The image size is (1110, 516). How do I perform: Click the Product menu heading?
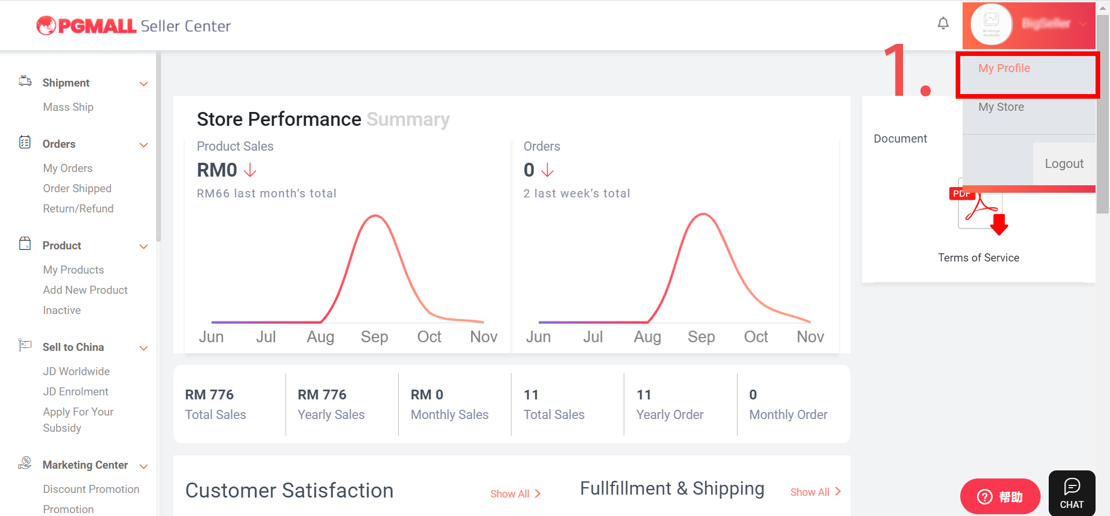click(x=62, y=245)
